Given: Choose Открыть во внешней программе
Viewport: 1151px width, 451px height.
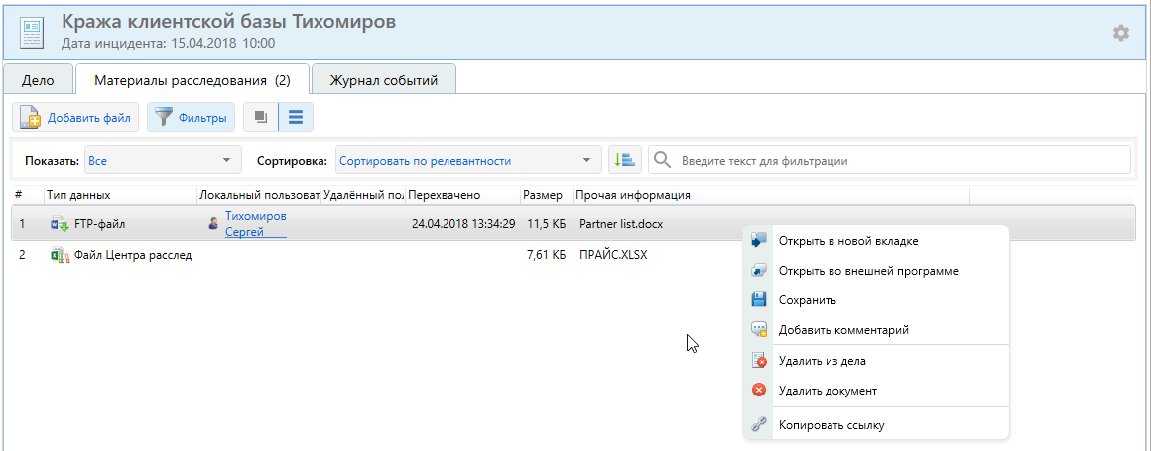Looking at the screenshot, I should (877, 271).
